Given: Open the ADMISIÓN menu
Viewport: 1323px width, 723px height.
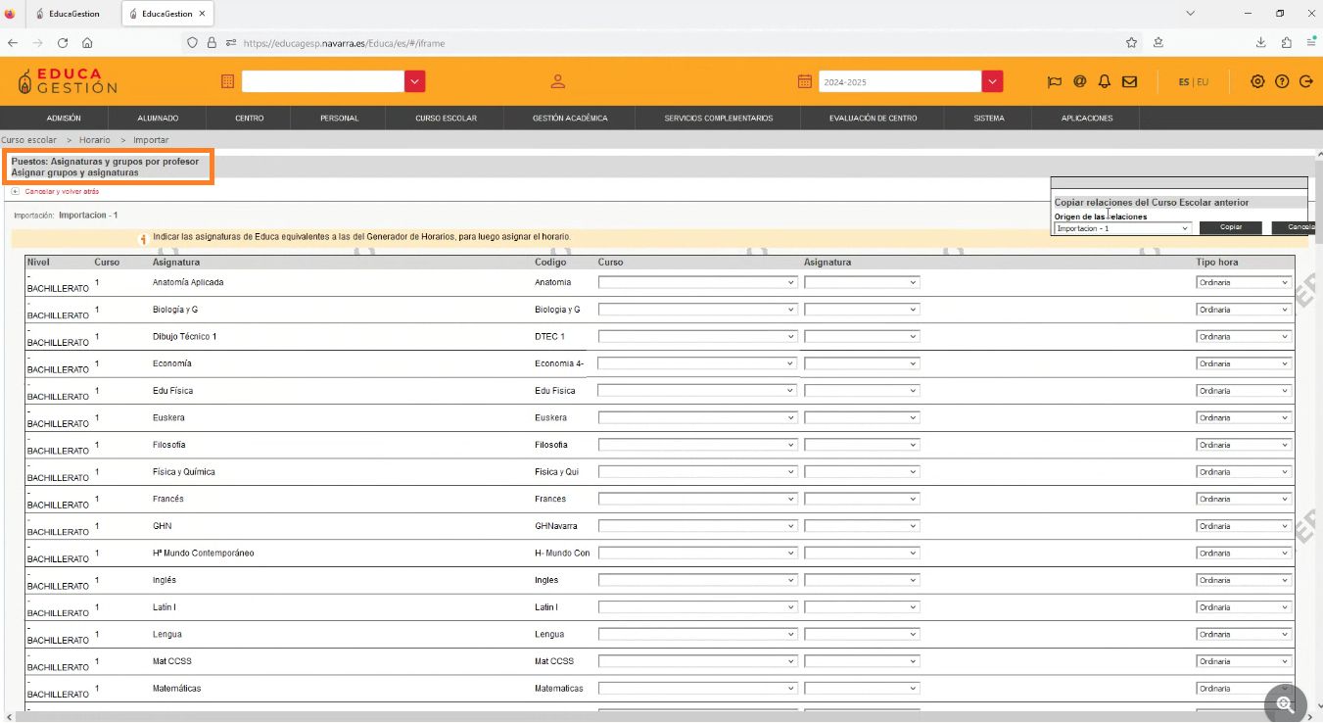Looking at the screenshot, I should (x=64, y=118).
